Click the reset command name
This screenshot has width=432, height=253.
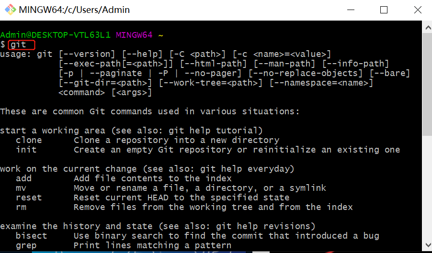[x=29, y=198]
